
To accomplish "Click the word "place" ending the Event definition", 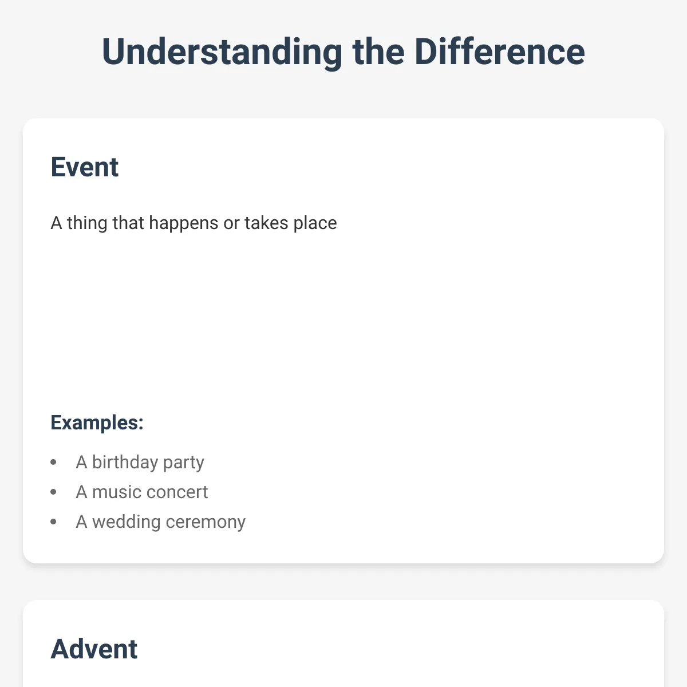I will (x=315, y=223).
